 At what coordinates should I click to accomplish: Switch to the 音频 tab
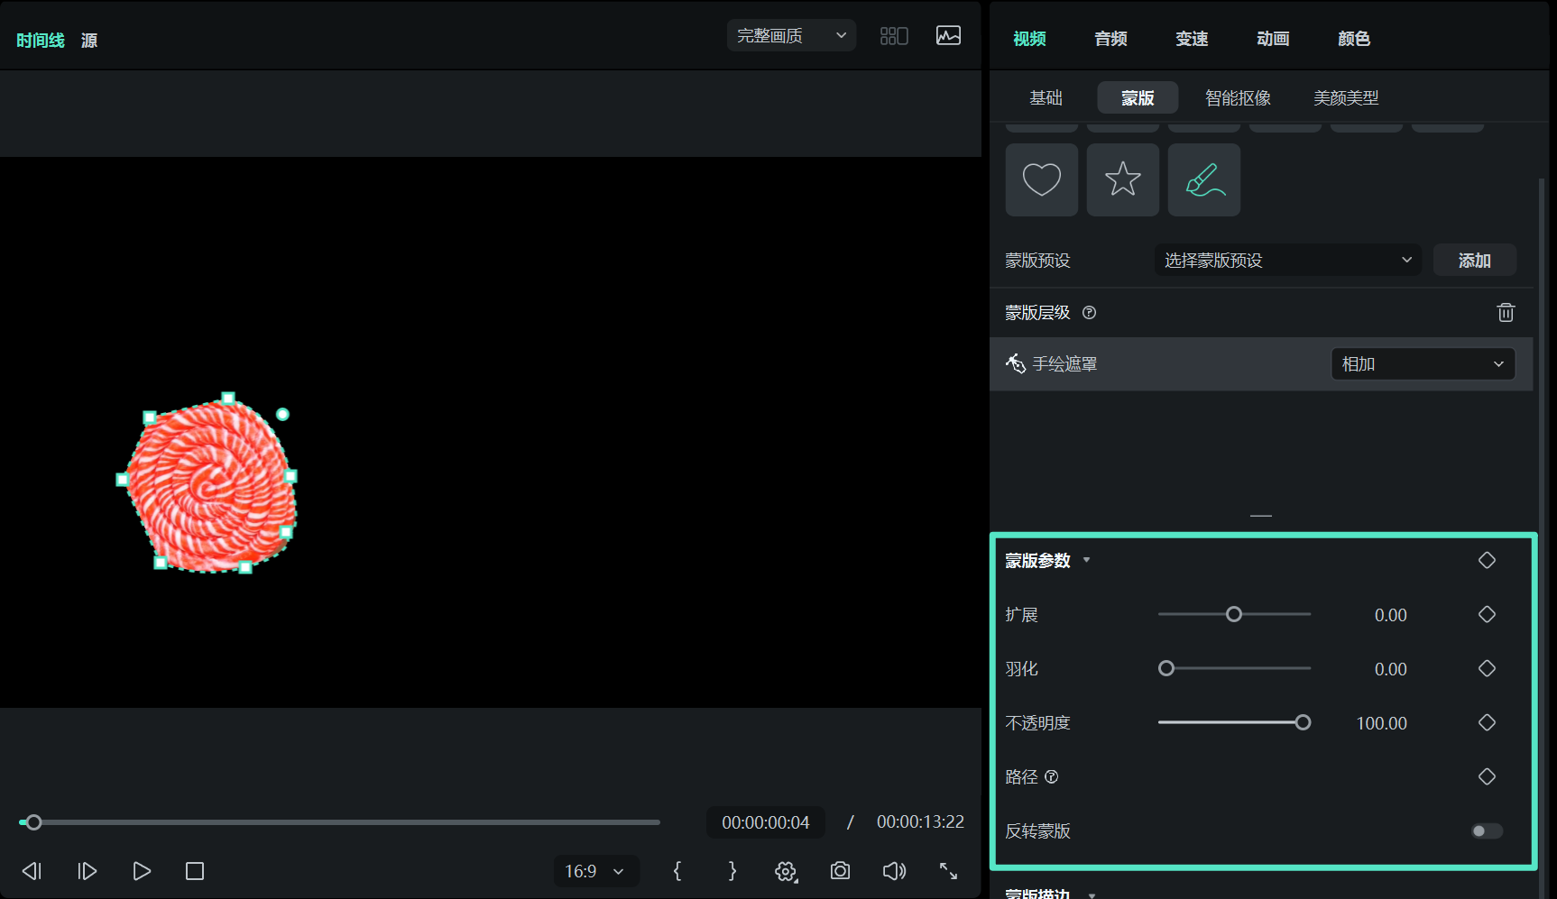tap(1110, 39)
